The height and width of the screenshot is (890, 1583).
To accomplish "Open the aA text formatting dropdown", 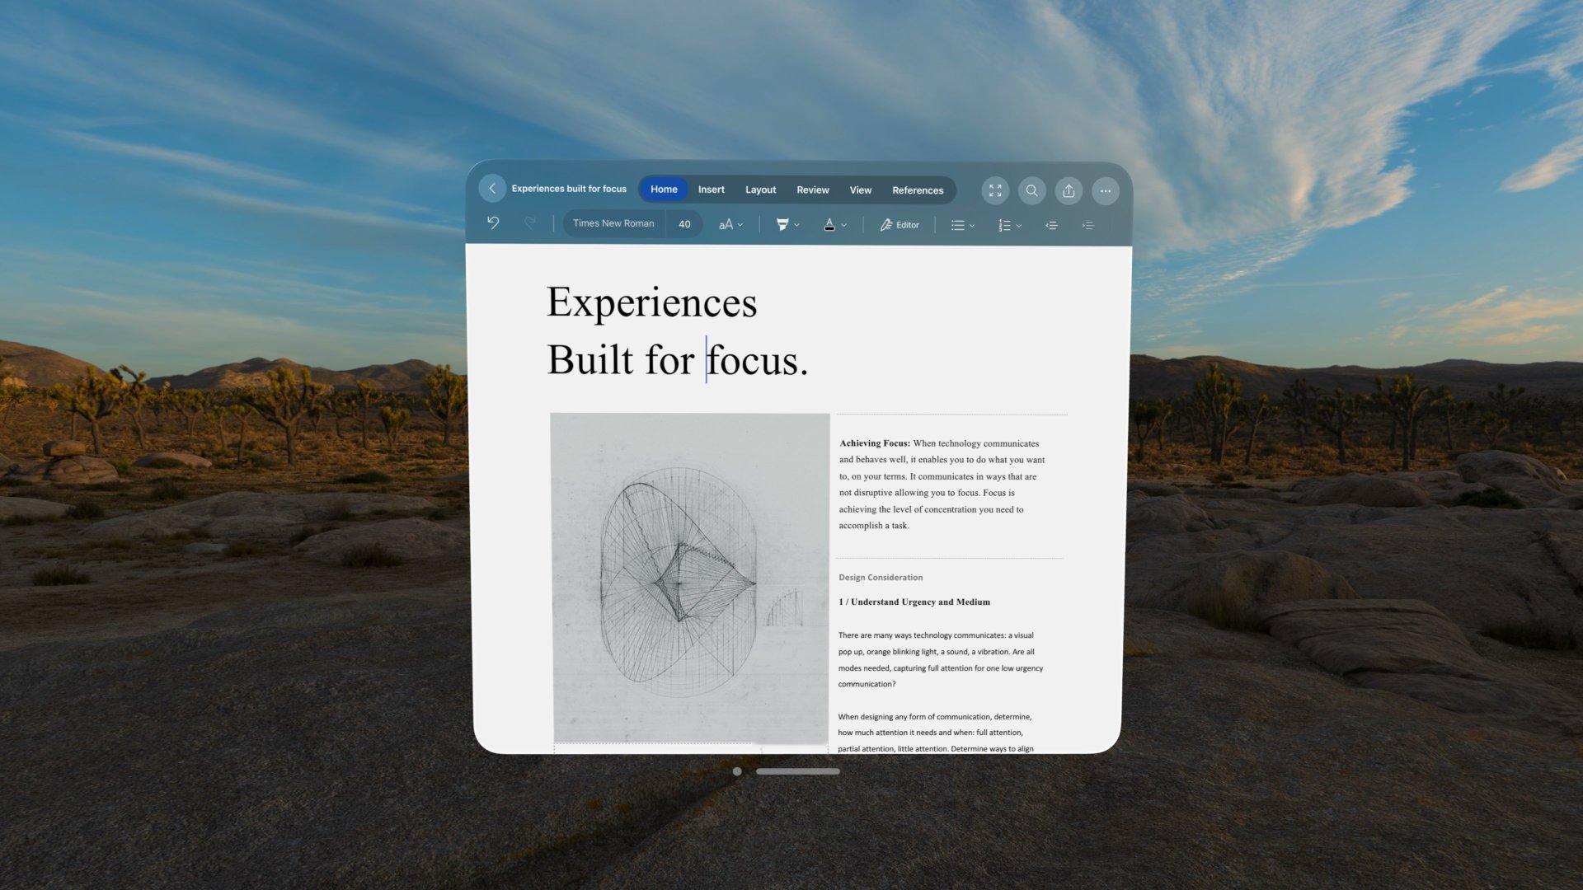I will click(730, 224).
